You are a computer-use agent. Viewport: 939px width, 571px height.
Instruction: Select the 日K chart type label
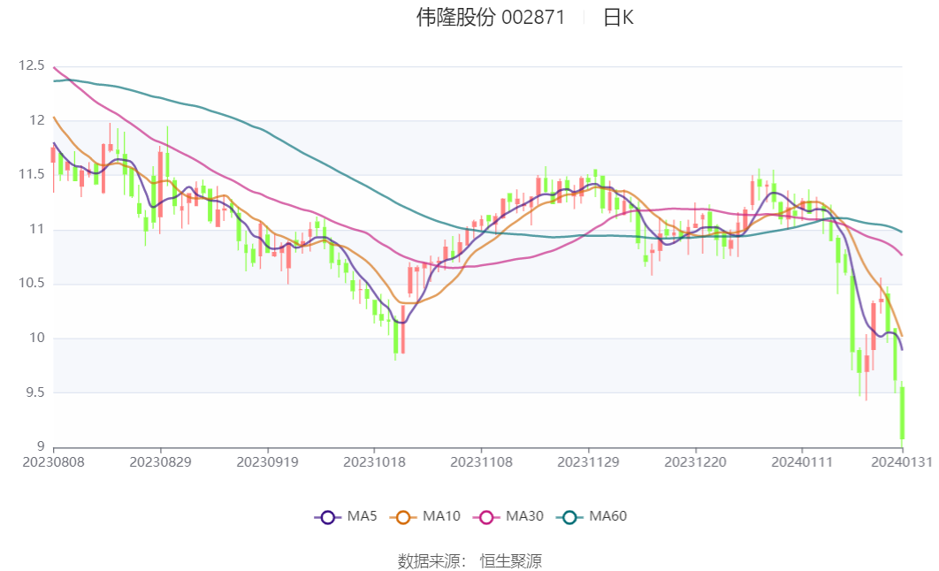coord(618,18)
